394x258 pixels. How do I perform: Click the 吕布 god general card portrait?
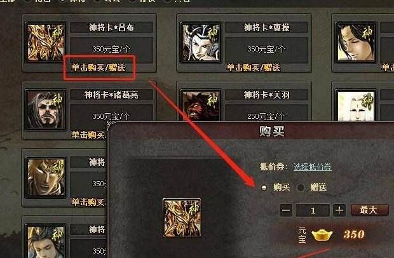click(46, 43)
